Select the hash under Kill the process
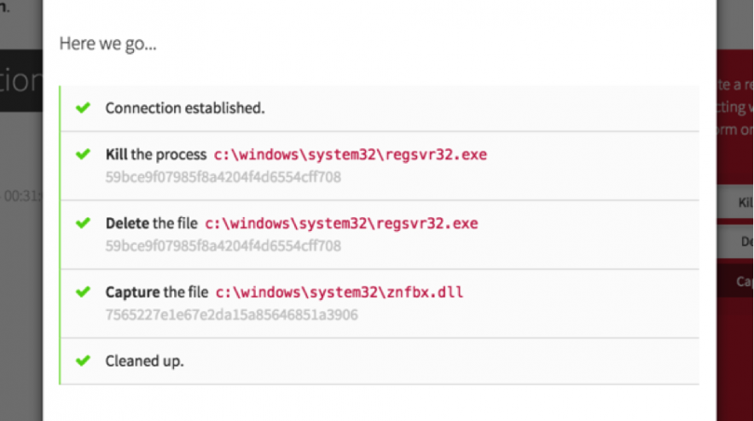Image resolution: width=754 pixels, height=421 pixels. coord(223,177)
